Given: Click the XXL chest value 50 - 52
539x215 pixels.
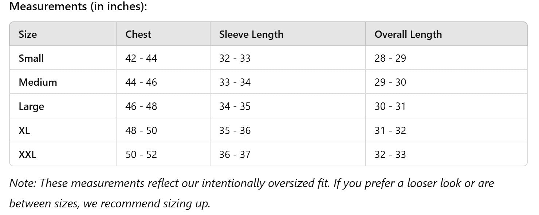Looking at the screenshot, I should (x=141, y=154).
